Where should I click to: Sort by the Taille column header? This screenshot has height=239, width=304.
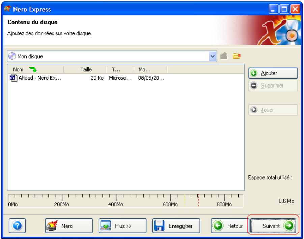[85, 69]
